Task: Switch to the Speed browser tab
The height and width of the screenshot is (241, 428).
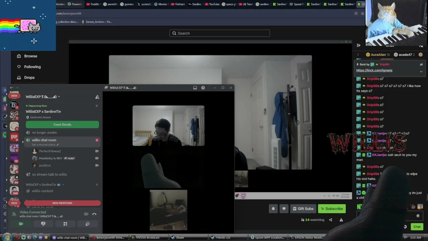Action: [x=297, y=4]
